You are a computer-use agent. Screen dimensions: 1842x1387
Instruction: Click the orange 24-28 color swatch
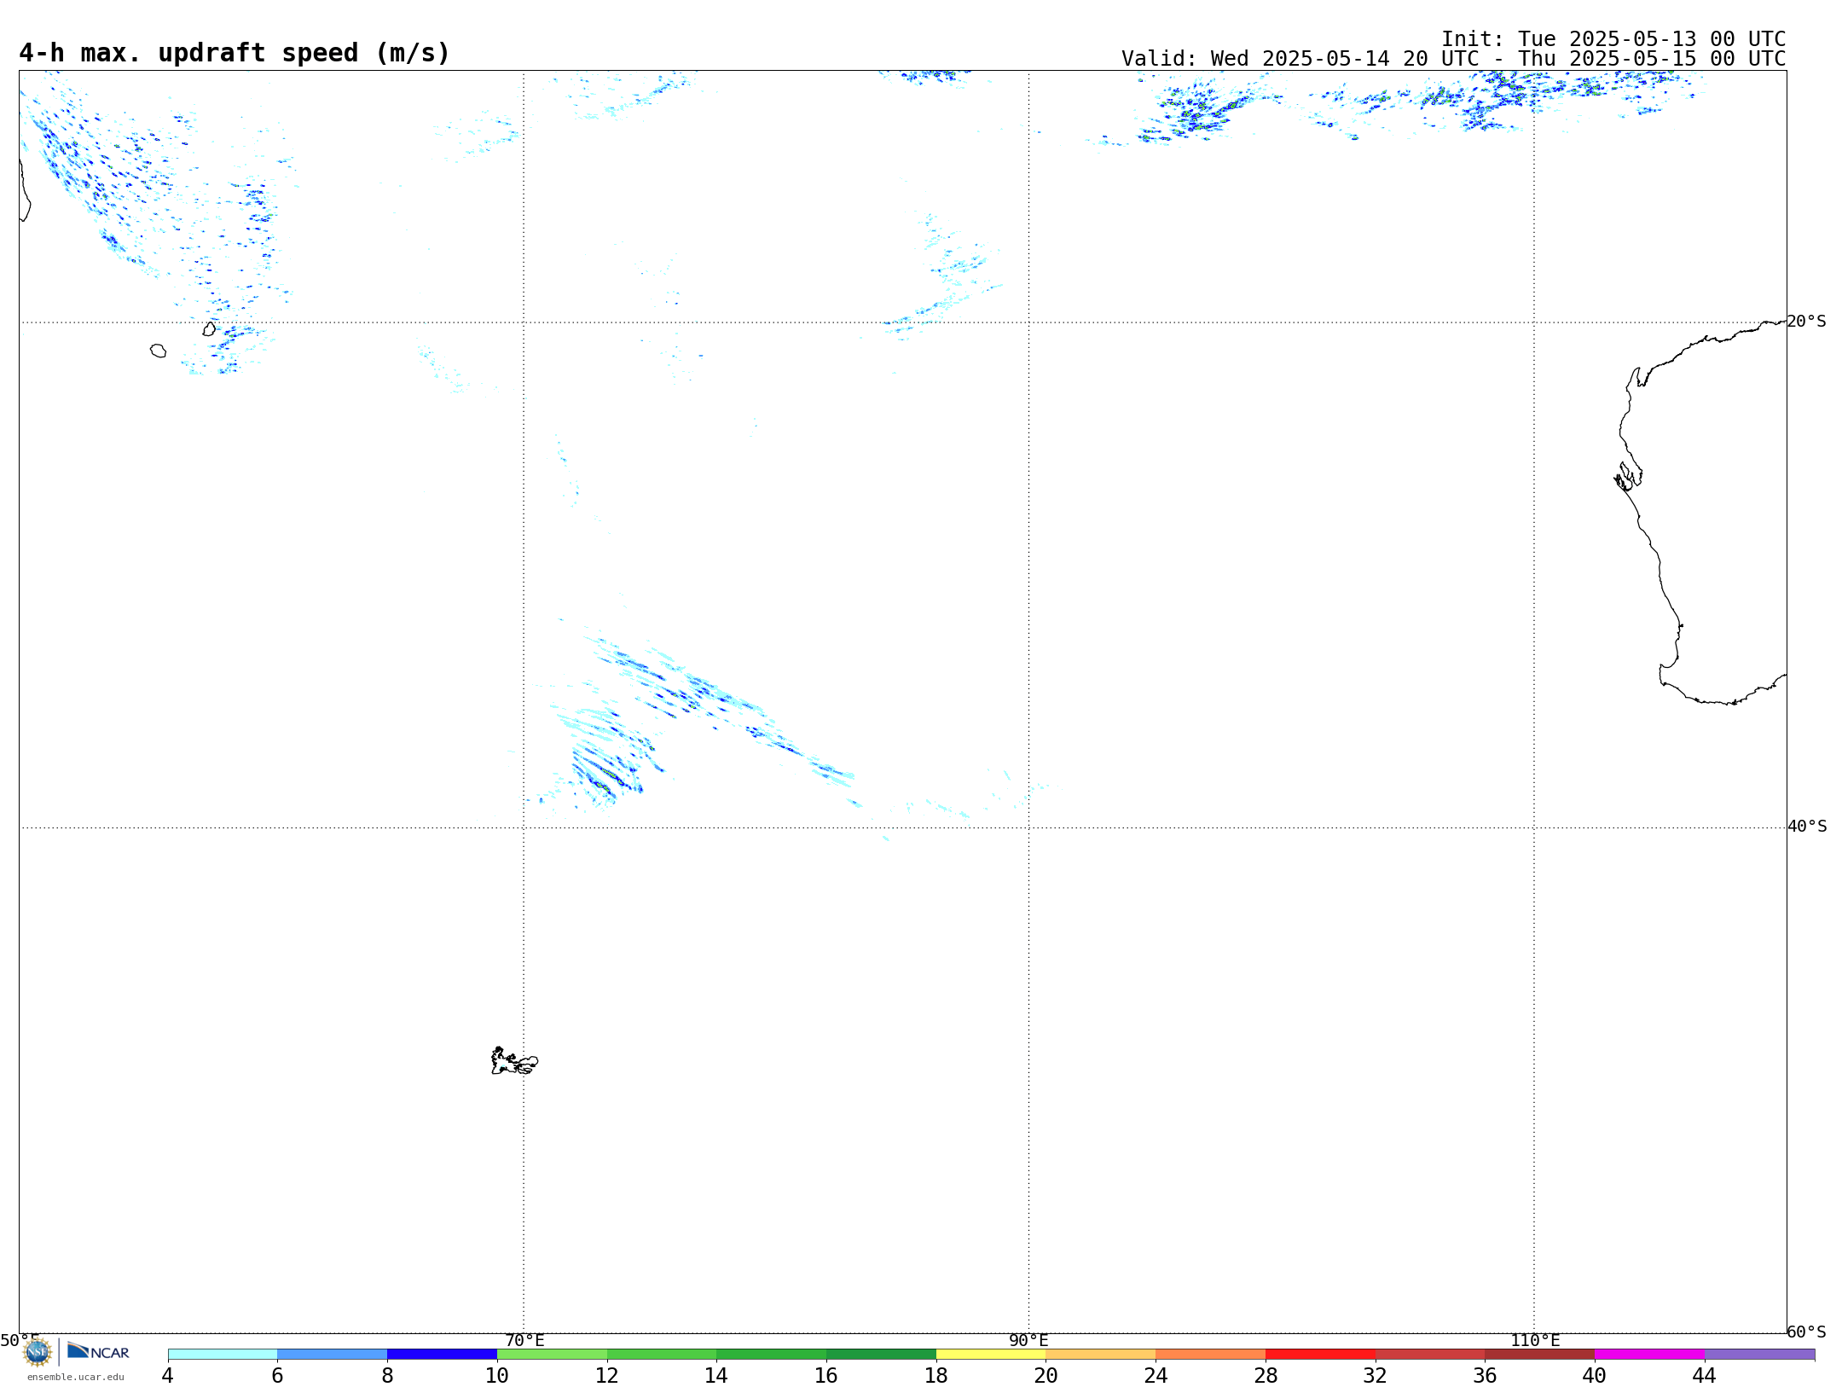click(x=1210, y=1354)
